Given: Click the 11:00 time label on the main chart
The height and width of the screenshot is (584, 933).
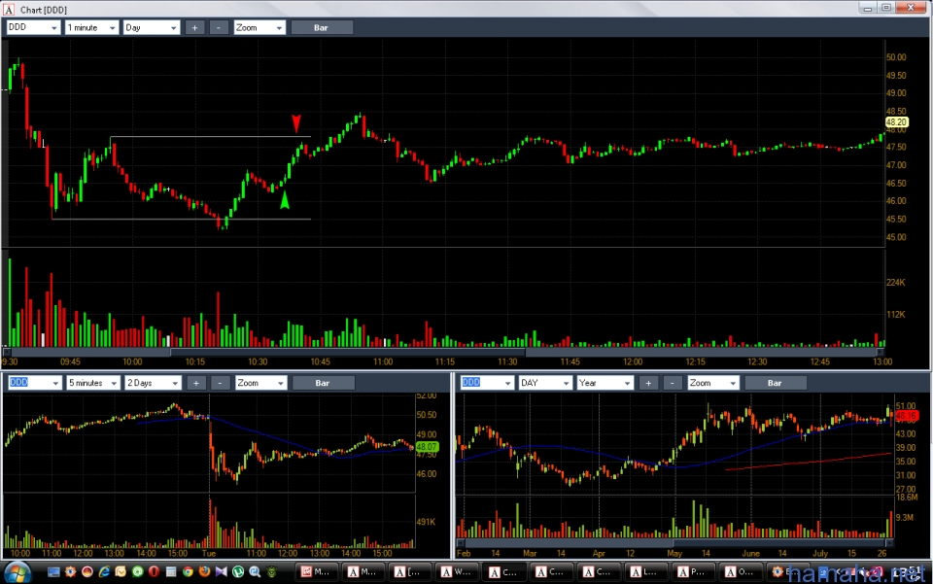Looking at the screenshot, I should pos(383,361).
